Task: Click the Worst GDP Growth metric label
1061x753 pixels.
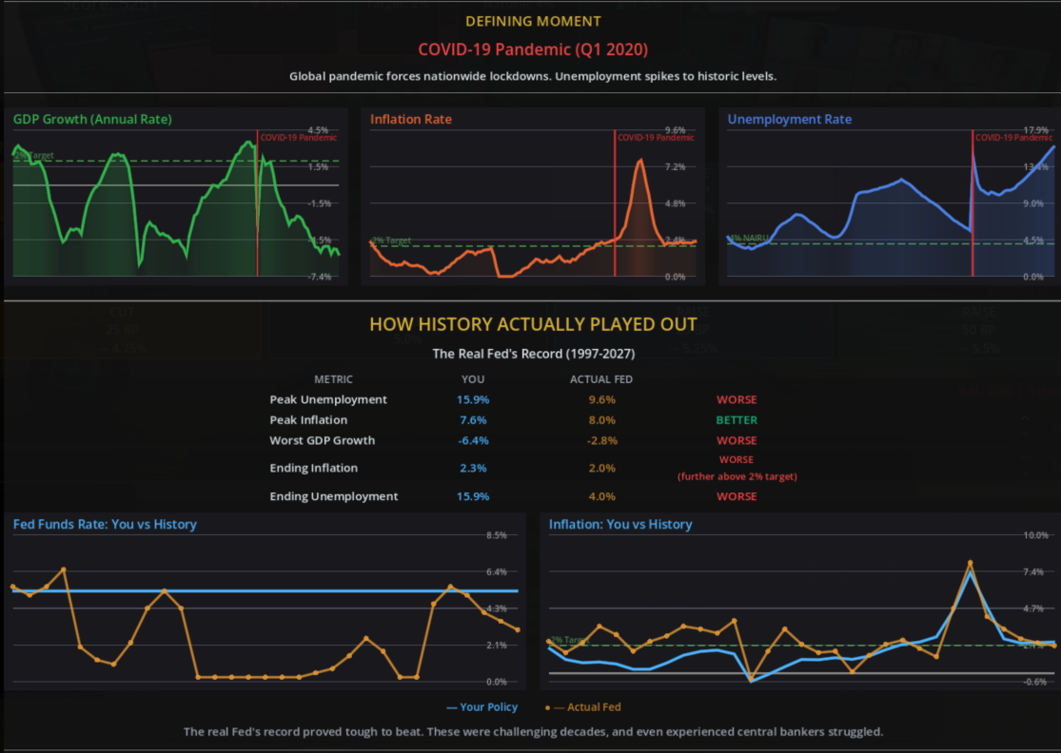Action: click(322, 440)
